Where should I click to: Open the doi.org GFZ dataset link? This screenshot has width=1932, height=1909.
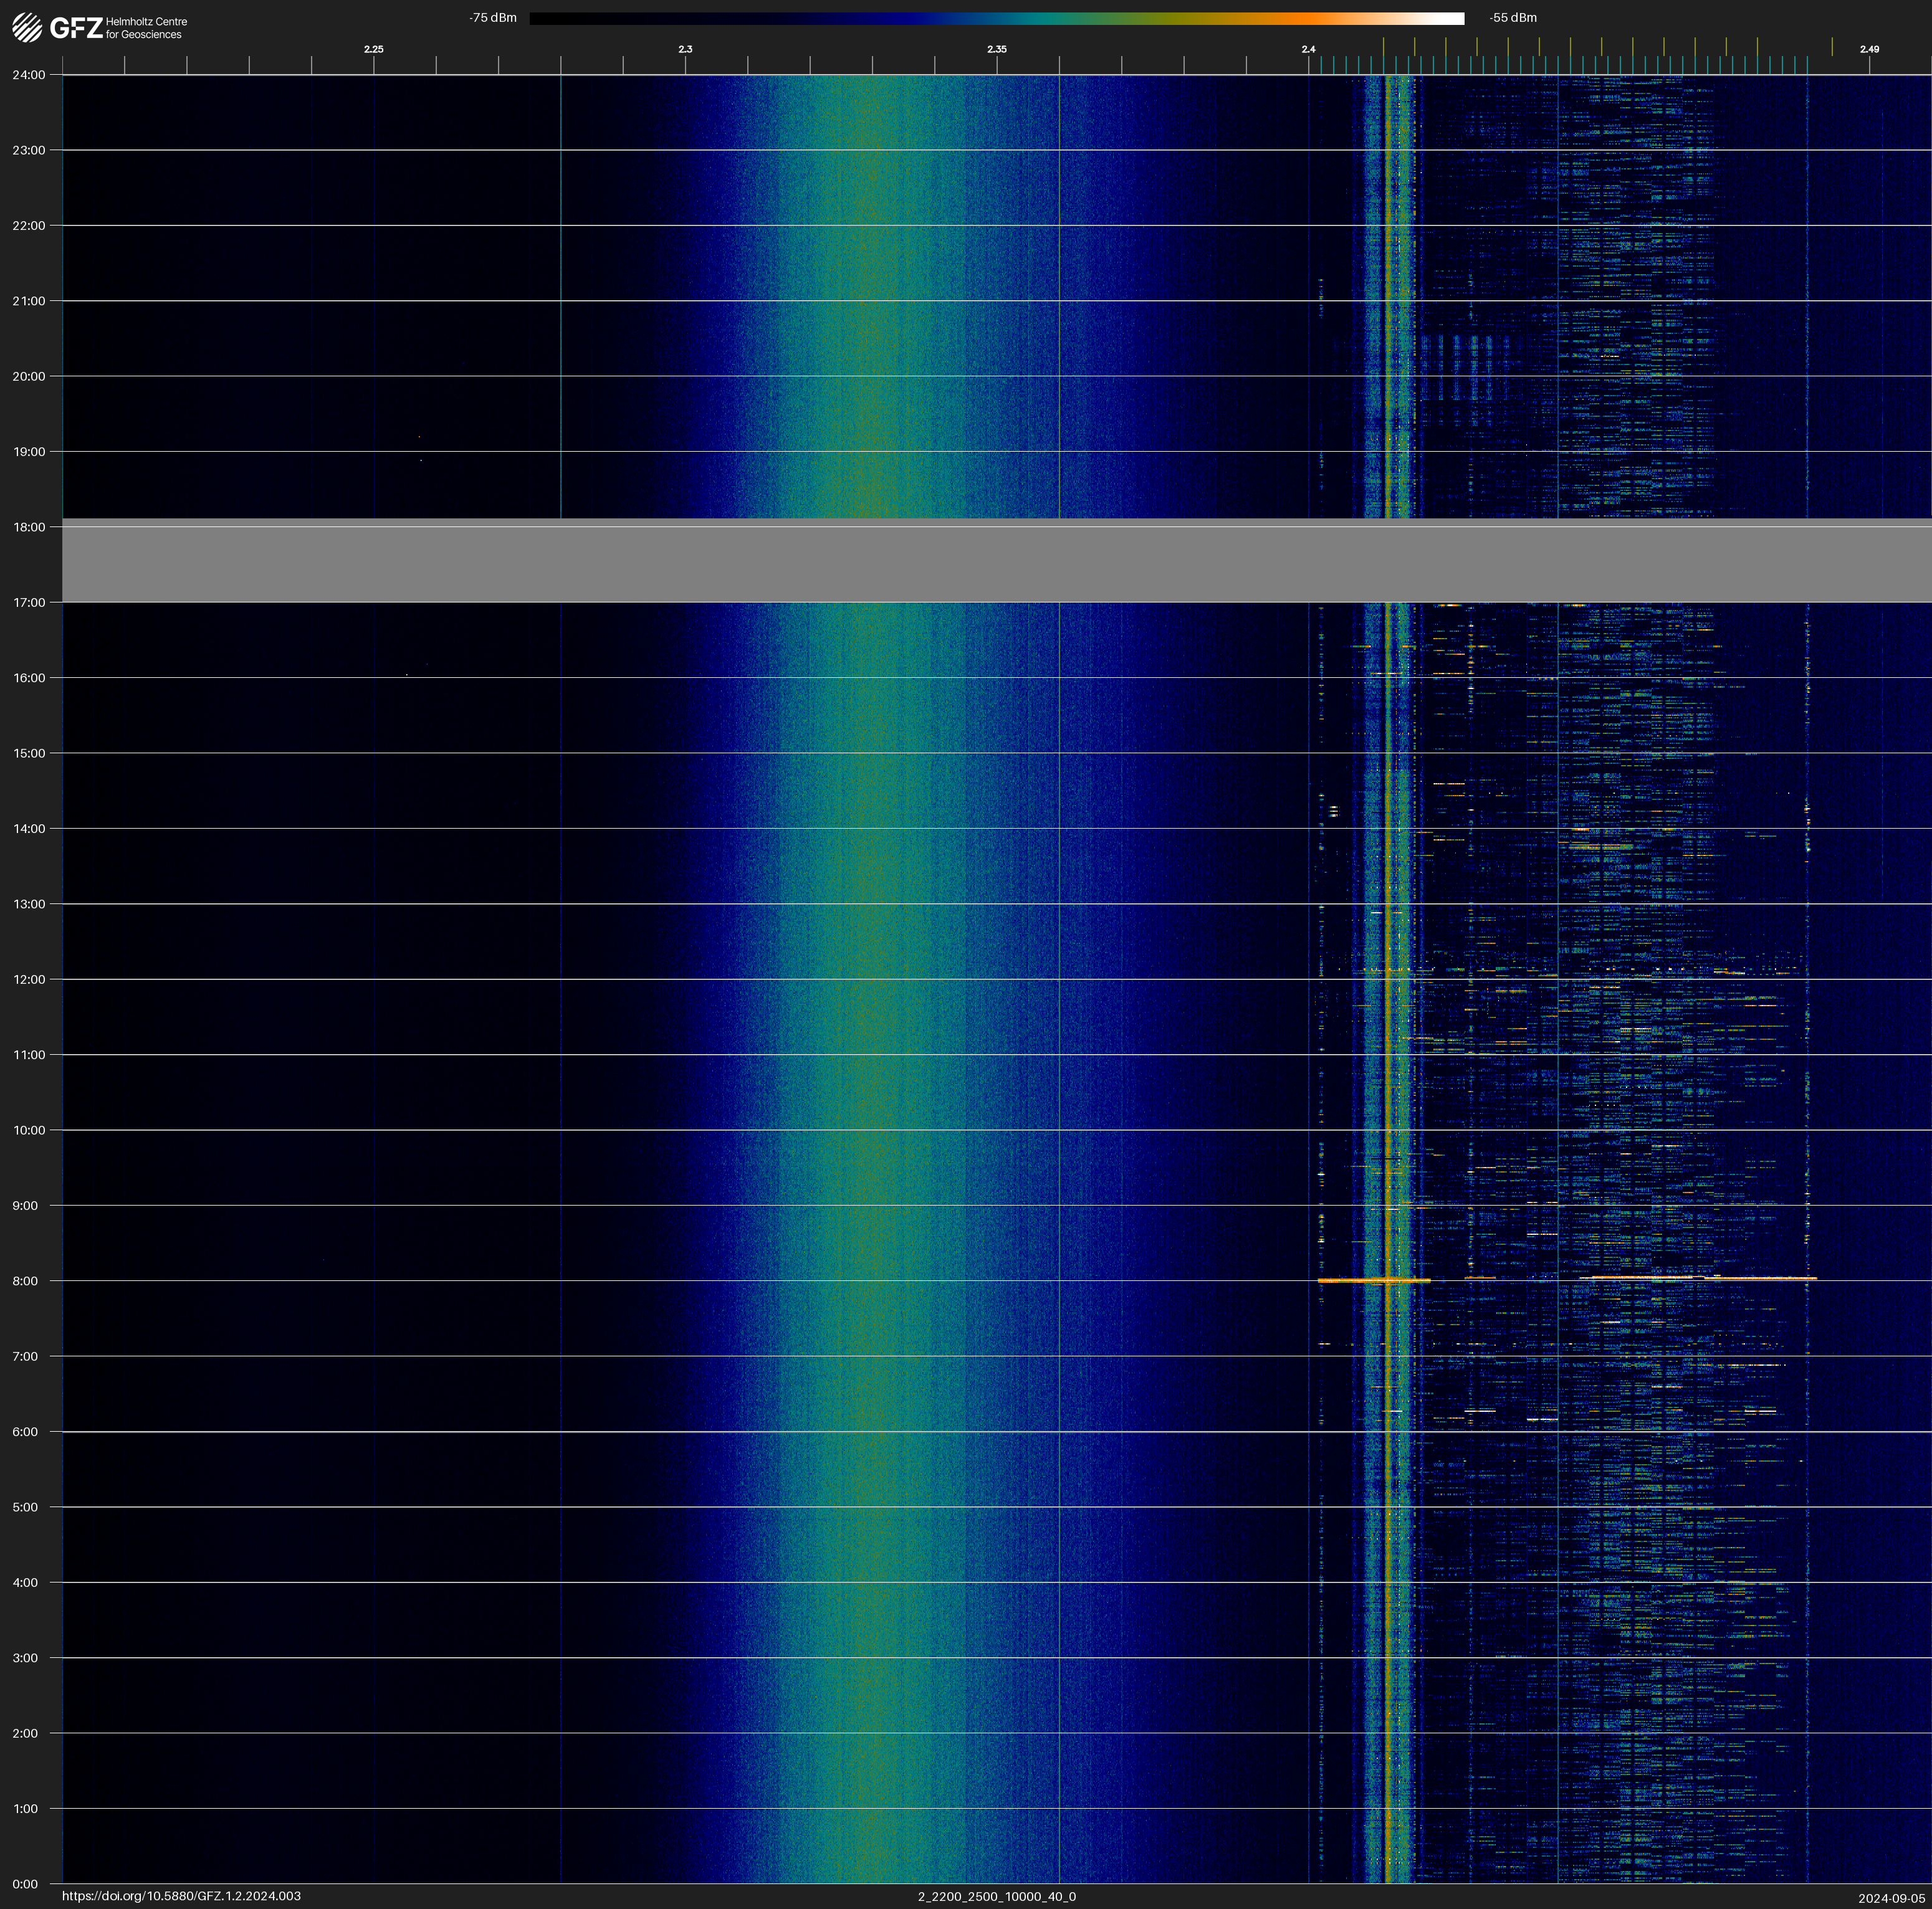click(x=181, y=1896)
